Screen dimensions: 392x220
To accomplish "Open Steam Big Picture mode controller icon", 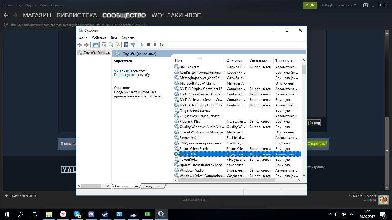I will [x=365, y=5].
